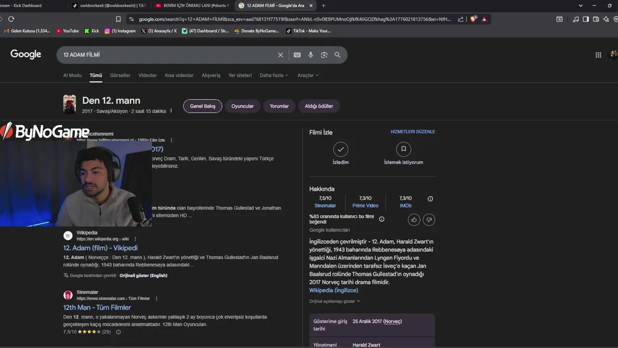The width and height of the screenshot is (618, 348).
Task: Expand the Daha fazla dropdown
Action: (x=274, y=75)
